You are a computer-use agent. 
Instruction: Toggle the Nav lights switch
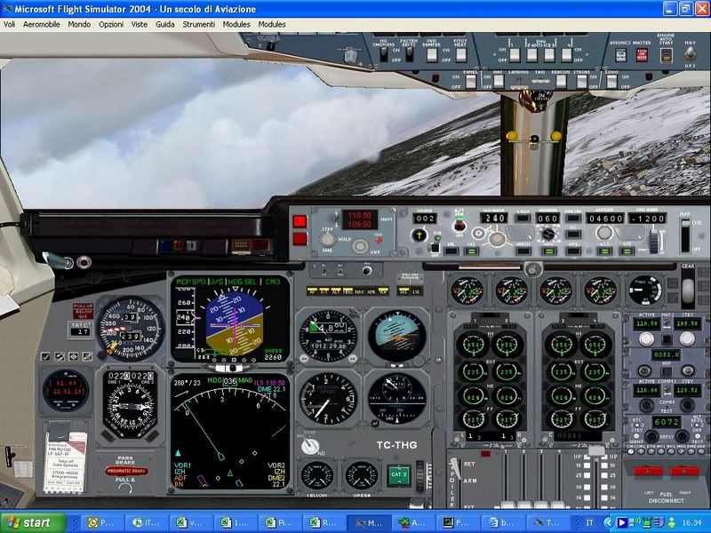click(499, 82)
